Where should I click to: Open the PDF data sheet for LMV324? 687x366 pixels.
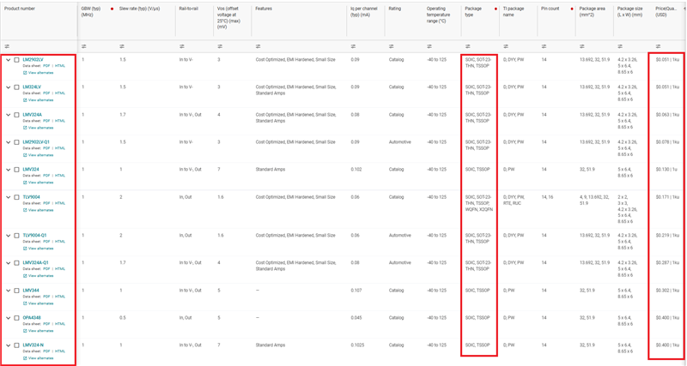[x=46, y=176]
